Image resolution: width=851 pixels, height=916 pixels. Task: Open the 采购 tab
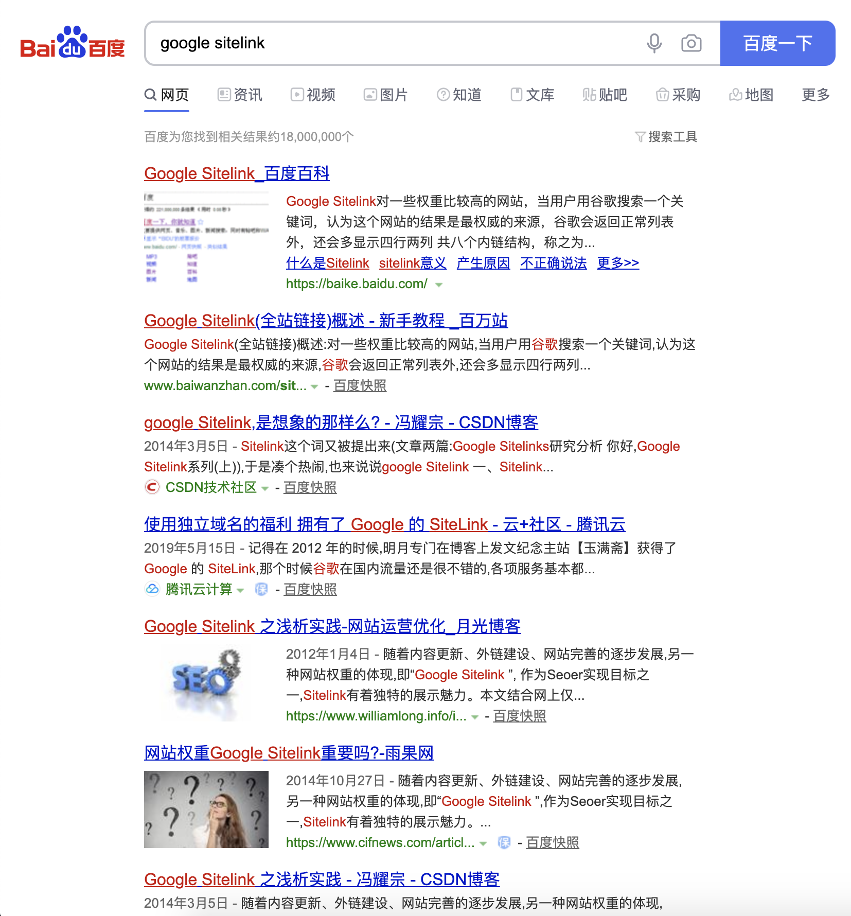[678, 95]
